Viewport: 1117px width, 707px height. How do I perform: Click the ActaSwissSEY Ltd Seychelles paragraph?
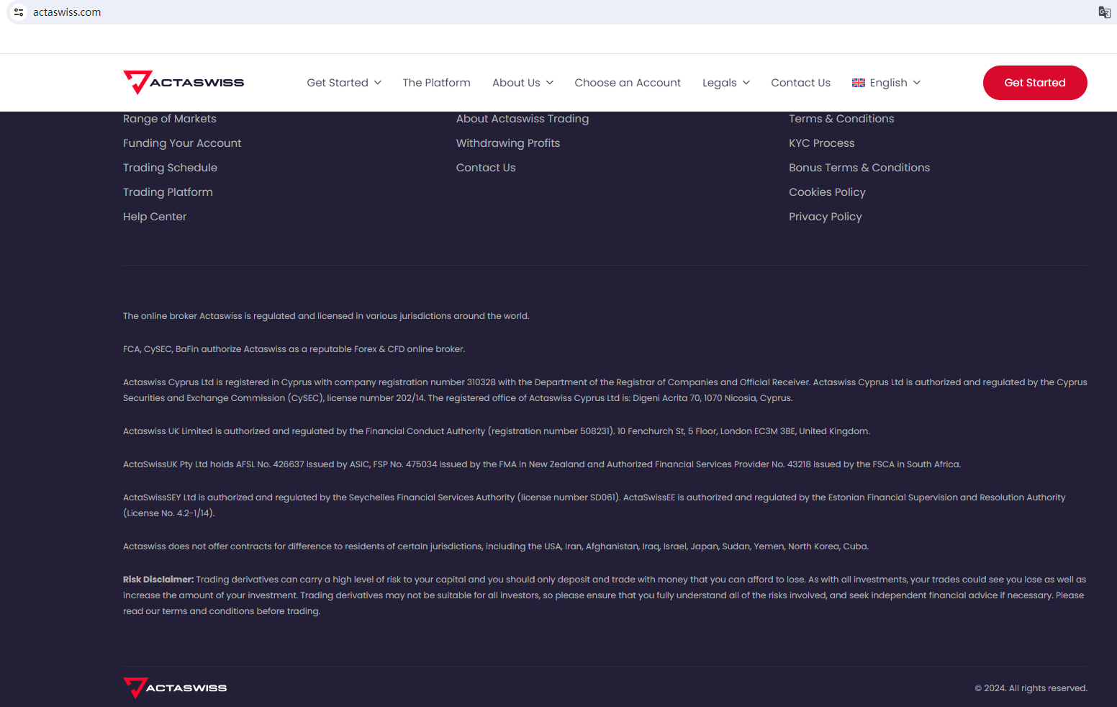pyautogui.click(x=594, y=505)
